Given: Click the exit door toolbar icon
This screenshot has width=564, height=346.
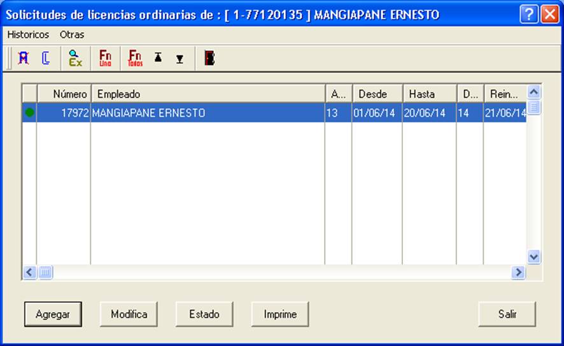Looking at the screenshot, I should (x=209, y=58).
